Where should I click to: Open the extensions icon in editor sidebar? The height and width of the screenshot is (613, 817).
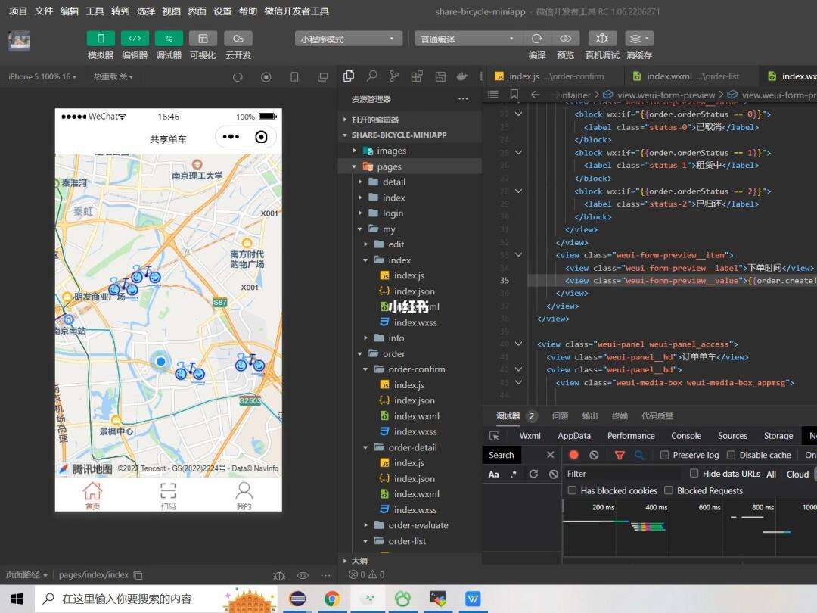(x=417, y=76)
